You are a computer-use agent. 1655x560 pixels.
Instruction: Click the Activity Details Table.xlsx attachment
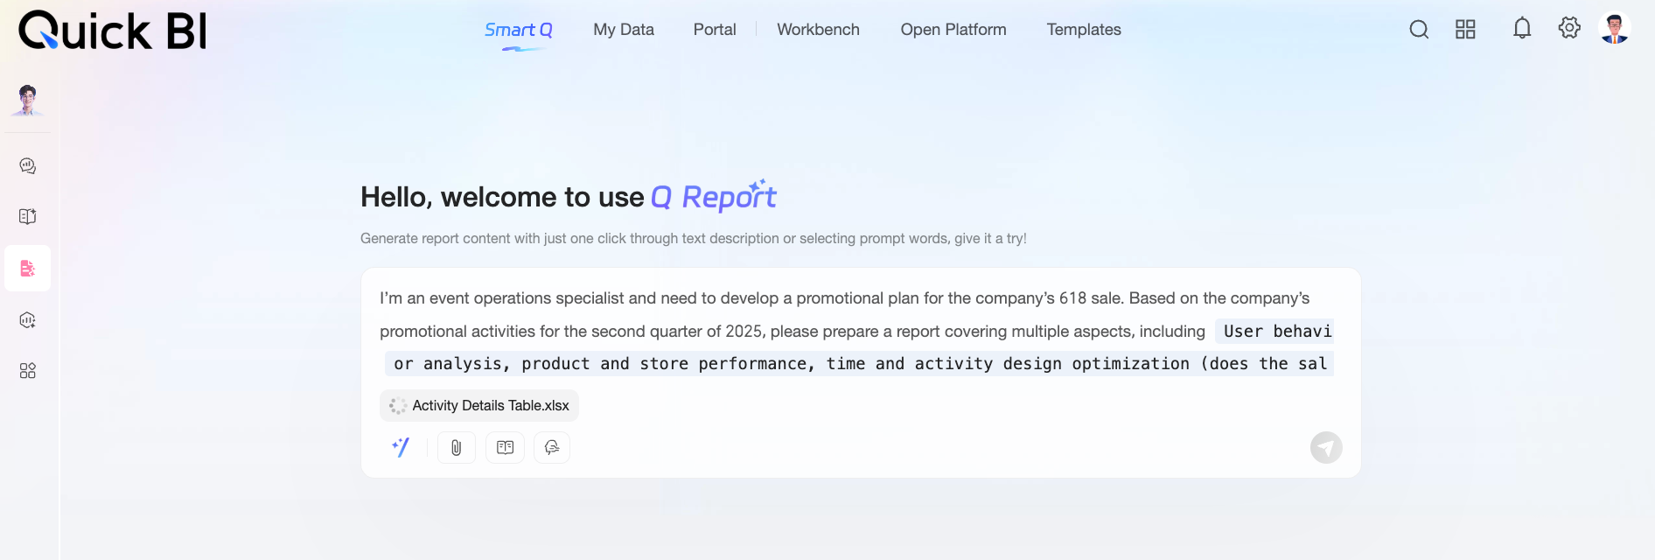tap(479, 406)
